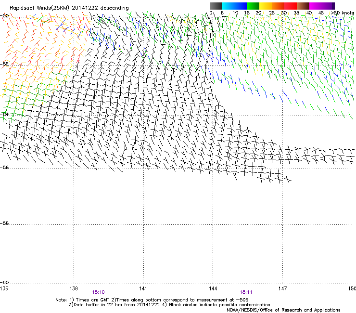Viewport: 356px width, 313px height.
Task: Click the purple '18:10' time label
Action: click(x=98, y=292)
